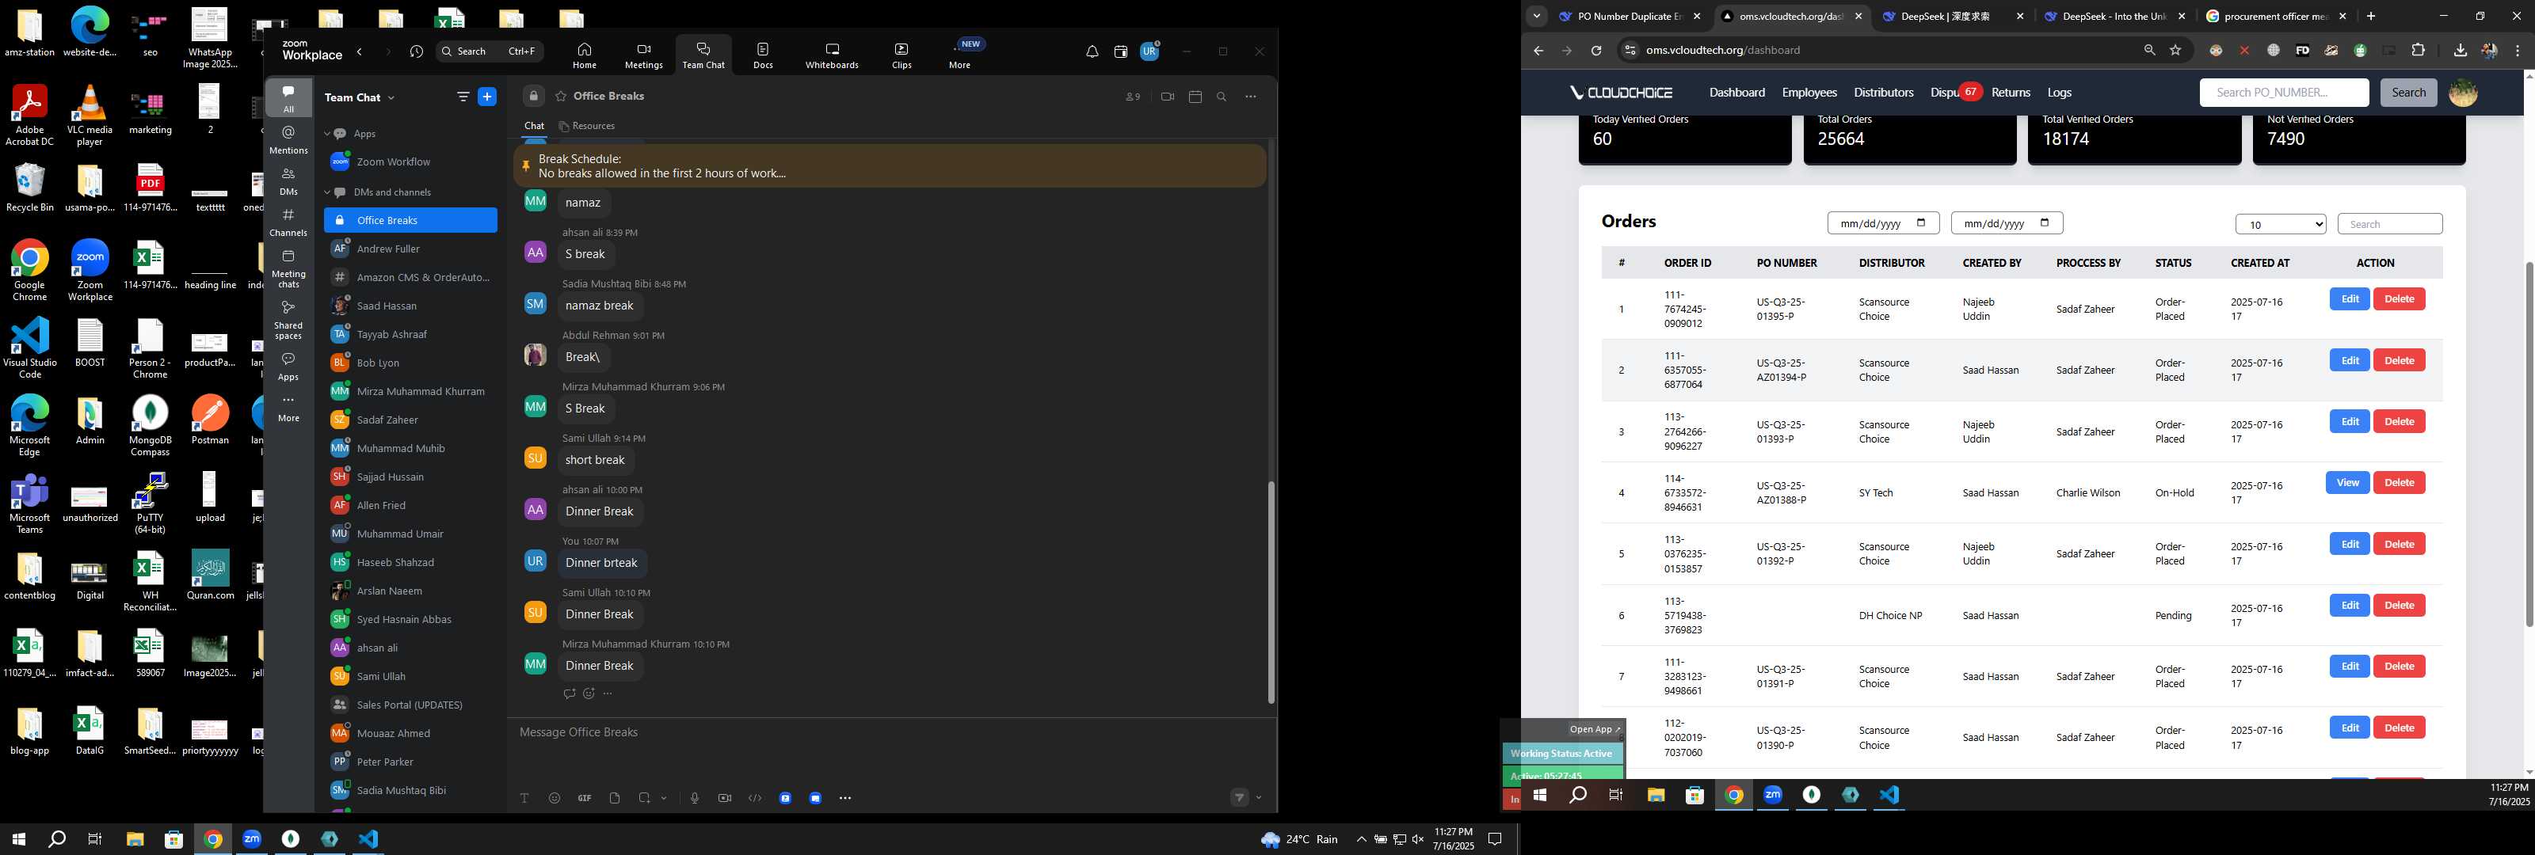Click Zoom chat vertical scrollbar
2535x855 pixels.
(x=1271, y=591)
